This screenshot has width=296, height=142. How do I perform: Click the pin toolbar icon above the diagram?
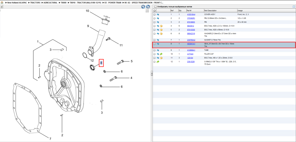[x=1, y=6]
